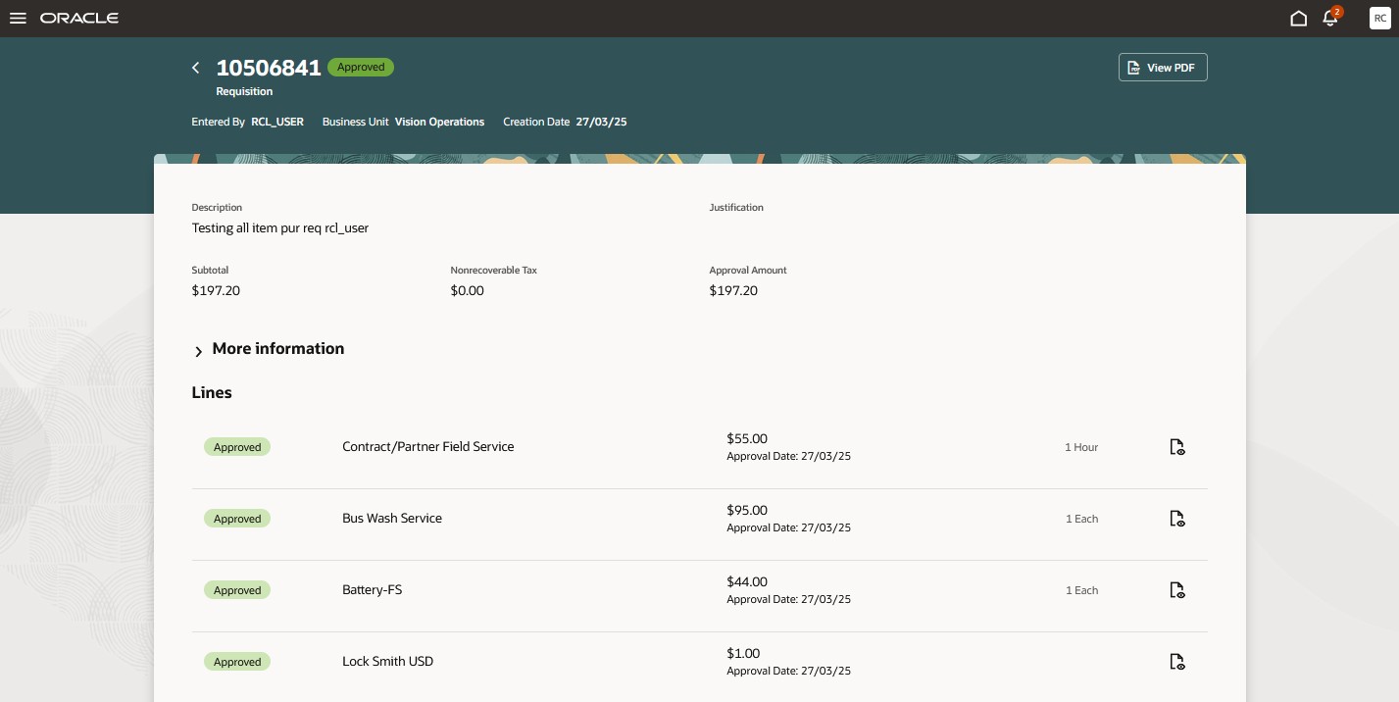This screenshot has height=702, width=1399.
Task: Open notifications showing 2 alerts
Action: [1330, 18]
